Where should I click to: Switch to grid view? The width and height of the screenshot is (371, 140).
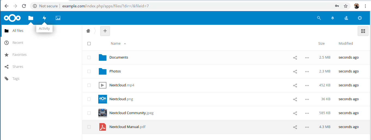point(363,31)
